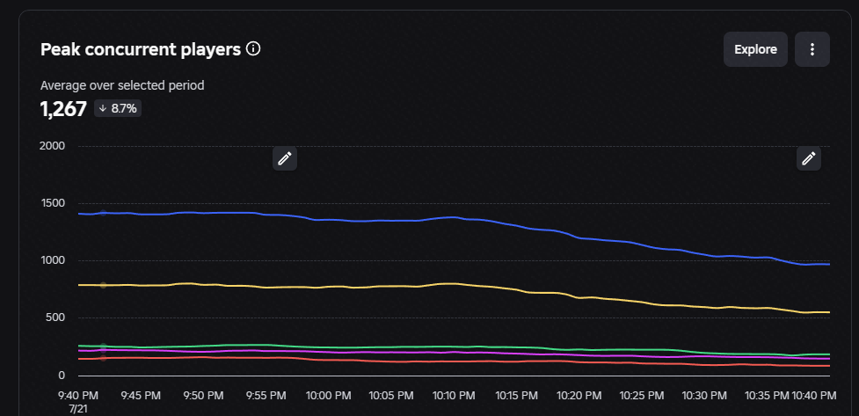Click the blue data point marker on chart

coord(103,213)
